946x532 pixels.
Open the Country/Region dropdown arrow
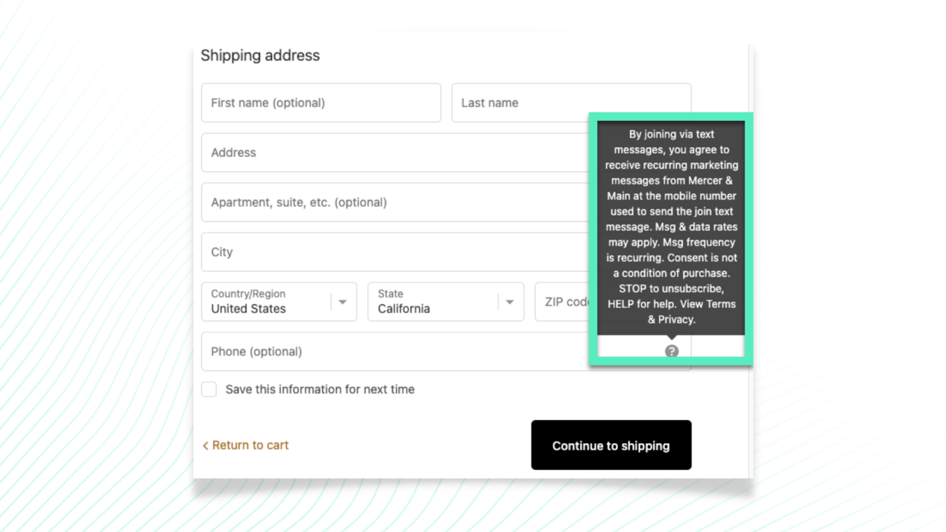[342, 302]
